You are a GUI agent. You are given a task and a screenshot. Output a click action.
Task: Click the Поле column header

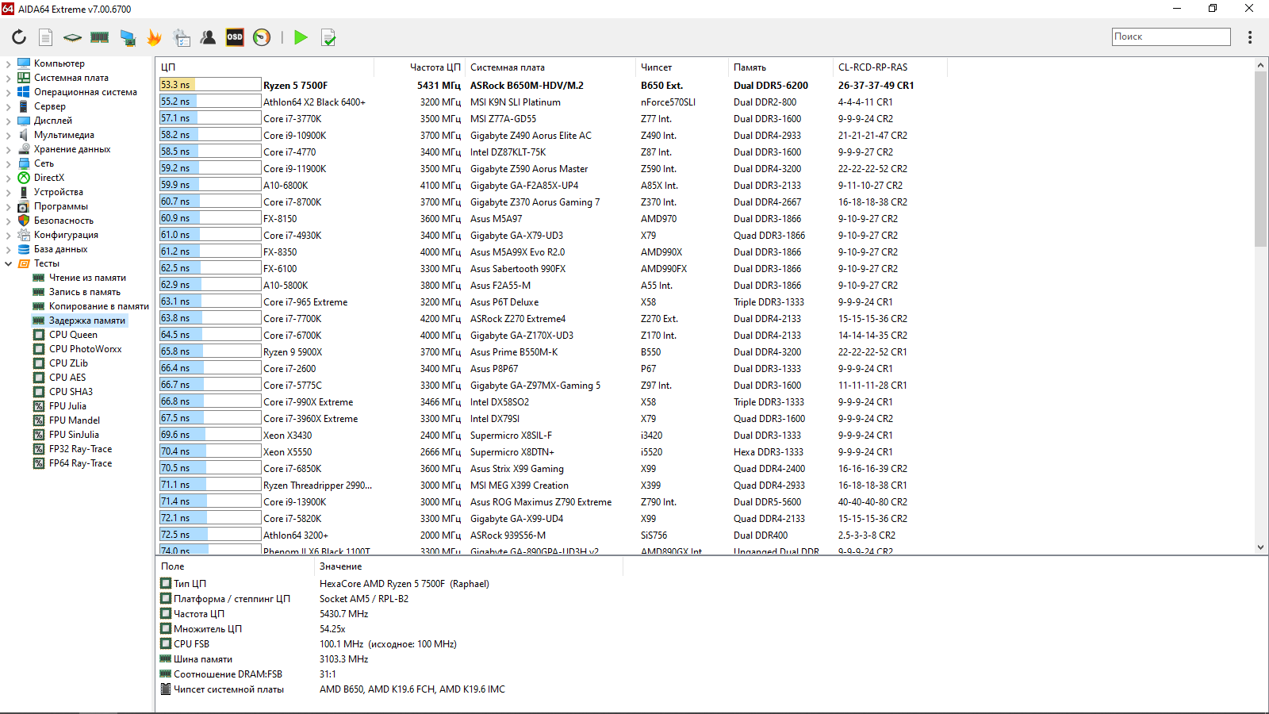[x=236, y=566]
